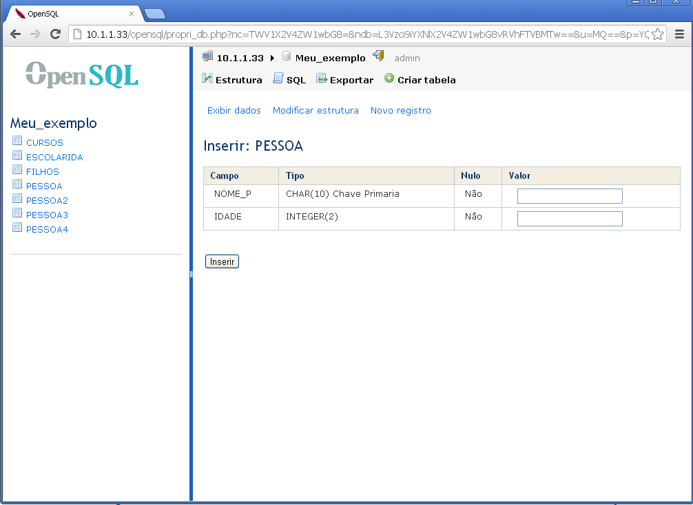
Task: Click the green plus Criar tabela icon
Action: (389, 78)
